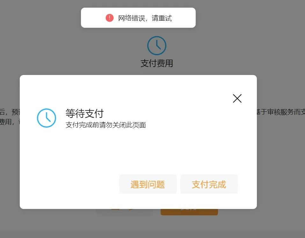Click the 支付完成前请勿关闭此页面 notice text

(105, 125)
